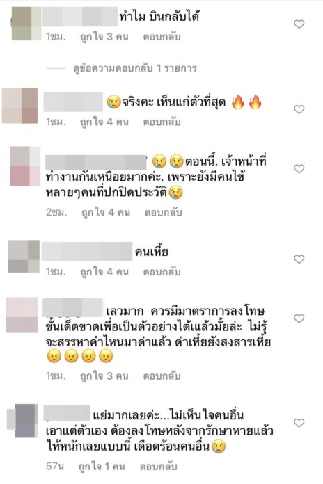
Task: Reply to 'ทำไม บินกลับได้' comment
Action: click(161, 37)
